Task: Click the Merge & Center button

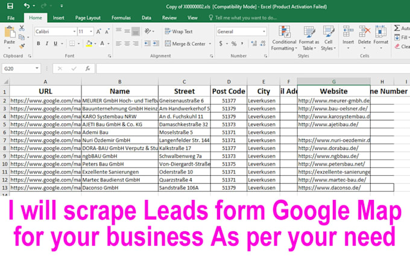Action: (x=185, y=44)
